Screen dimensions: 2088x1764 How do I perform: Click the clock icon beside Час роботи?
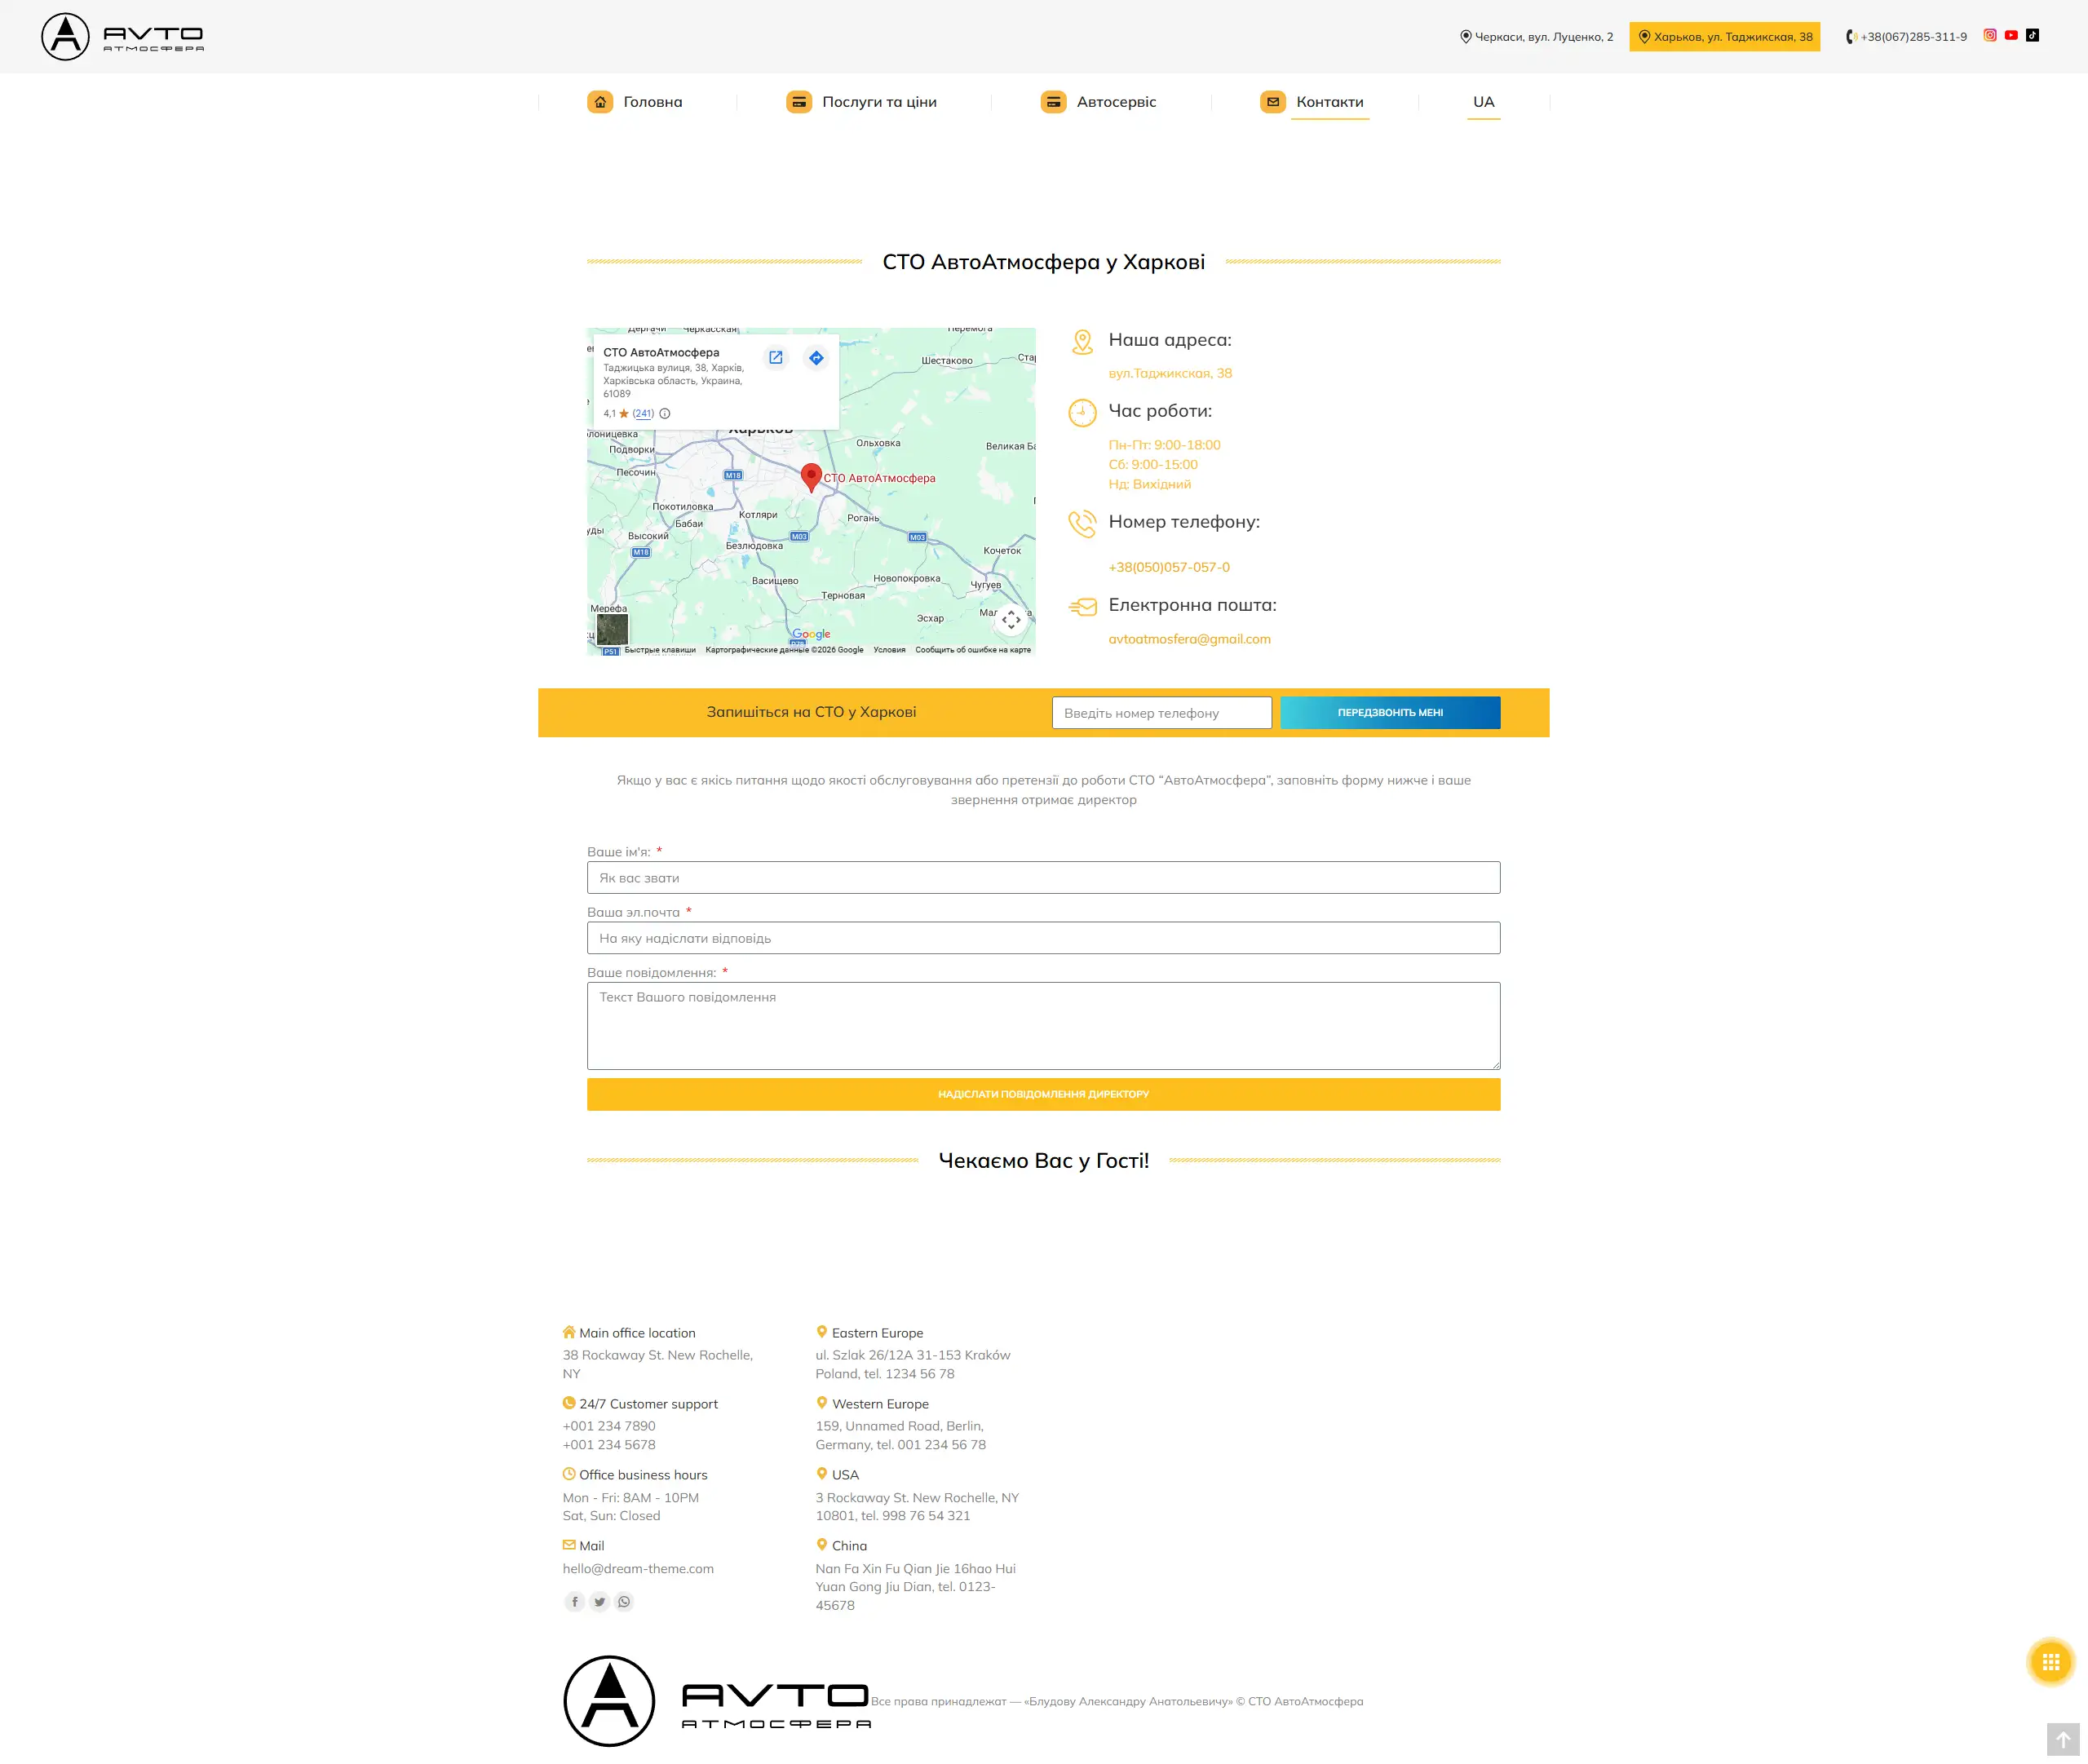(x=1082, y=412)
